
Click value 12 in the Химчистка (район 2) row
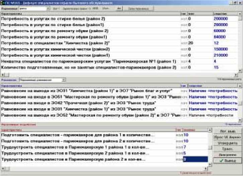tap(216, 43)
